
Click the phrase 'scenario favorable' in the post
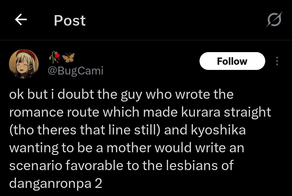[x=66, y=165]
